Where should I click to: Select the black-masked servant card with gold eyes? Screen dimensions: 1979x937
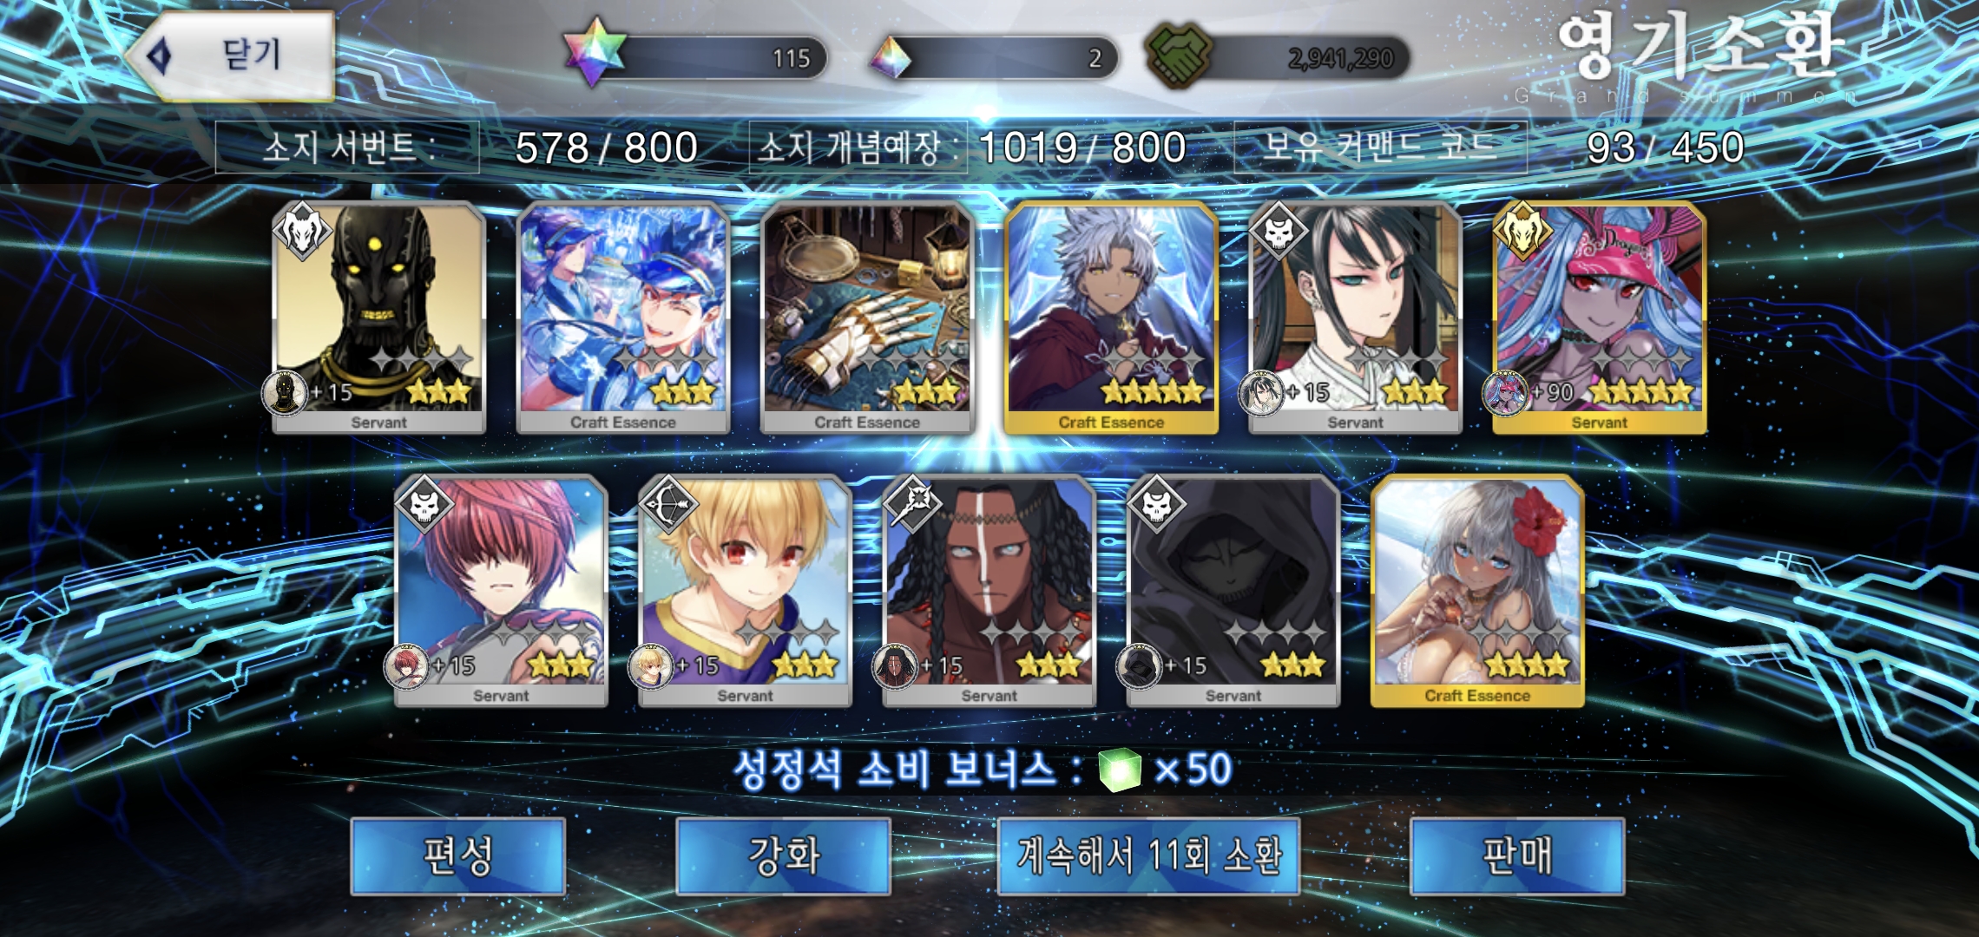(x=378, y=318)
